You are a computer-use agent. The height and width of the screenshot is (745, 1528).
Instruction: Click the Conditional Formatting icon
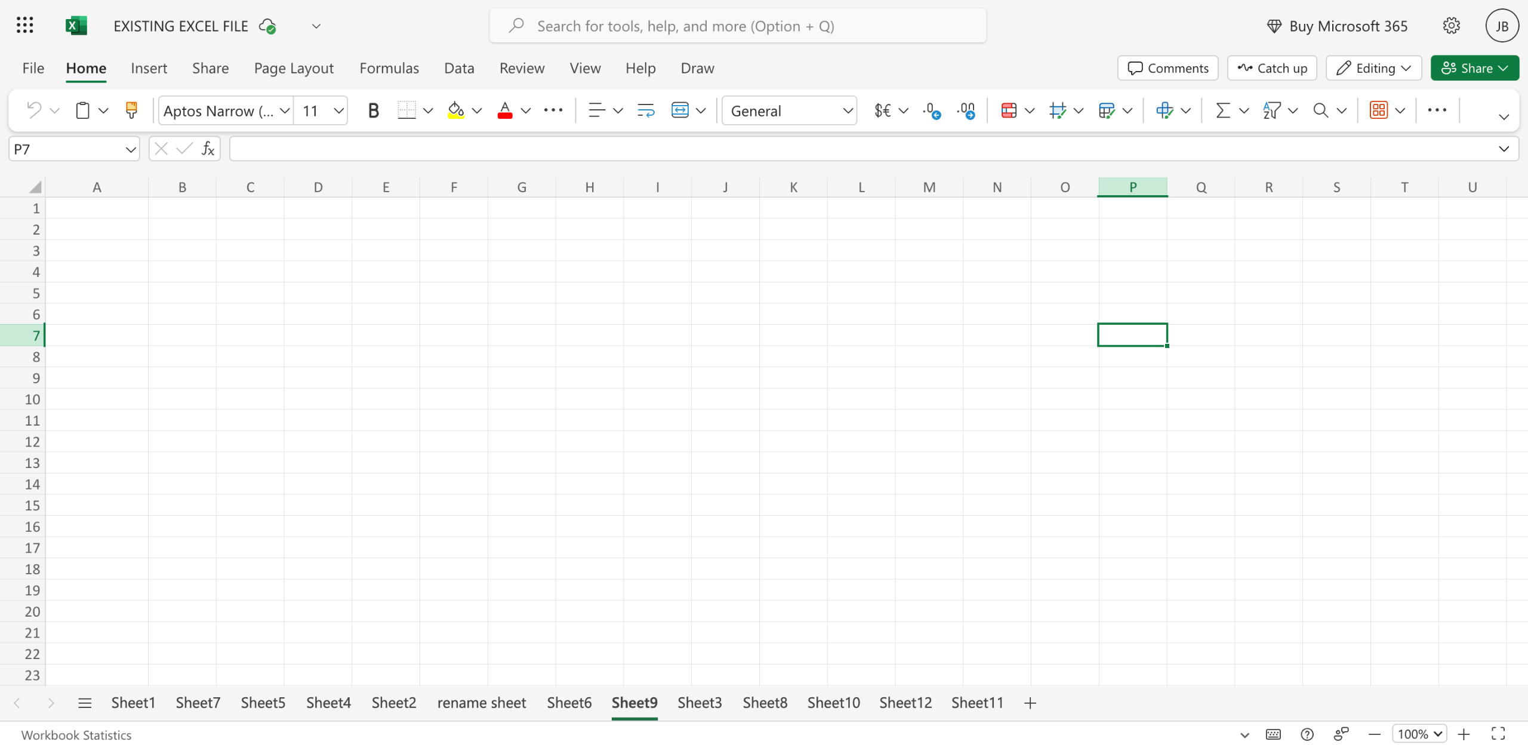click(1009, 110)
